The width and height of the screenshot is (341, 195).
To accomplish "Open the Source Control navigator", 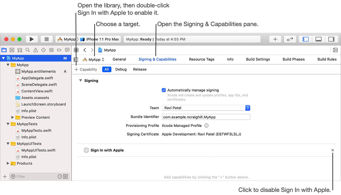I will (12, 50).
